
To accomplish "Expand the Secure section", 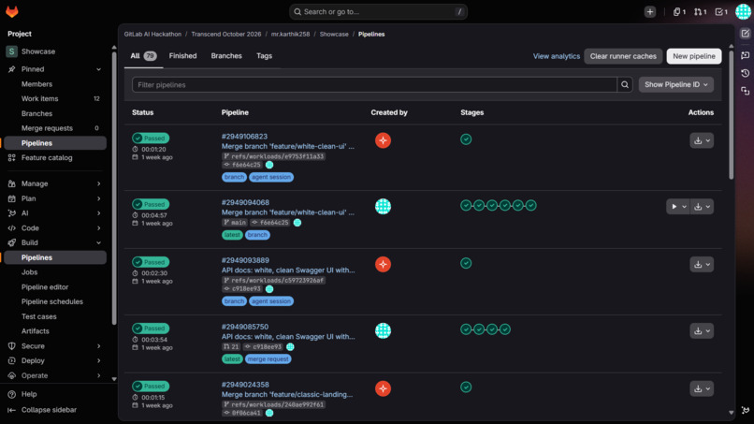I will point(55,346).
